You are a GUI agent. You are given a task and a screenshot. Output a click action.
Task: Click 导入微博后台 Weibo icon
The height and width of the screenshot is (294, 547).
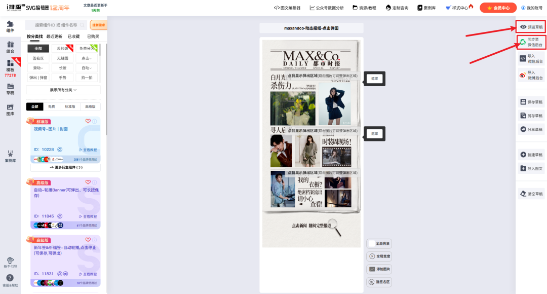[x=523, y=75]
